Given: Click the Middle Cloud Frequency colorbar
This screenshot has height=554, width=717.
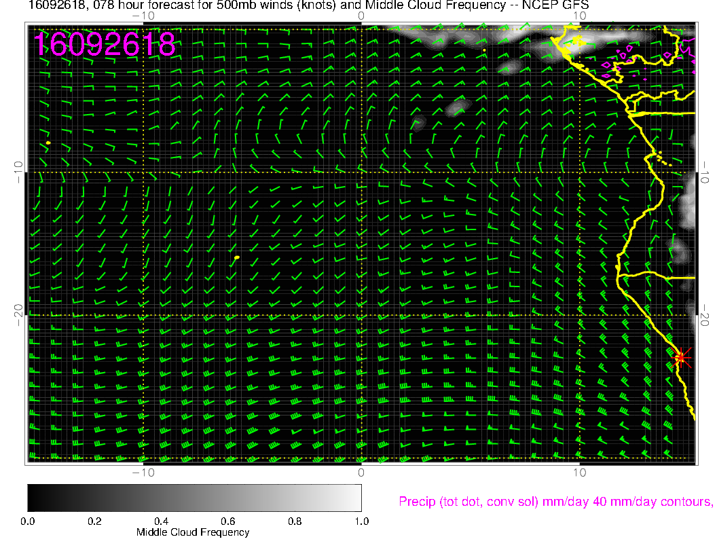Looking at the screenshot, I should [x=194, y=498].
